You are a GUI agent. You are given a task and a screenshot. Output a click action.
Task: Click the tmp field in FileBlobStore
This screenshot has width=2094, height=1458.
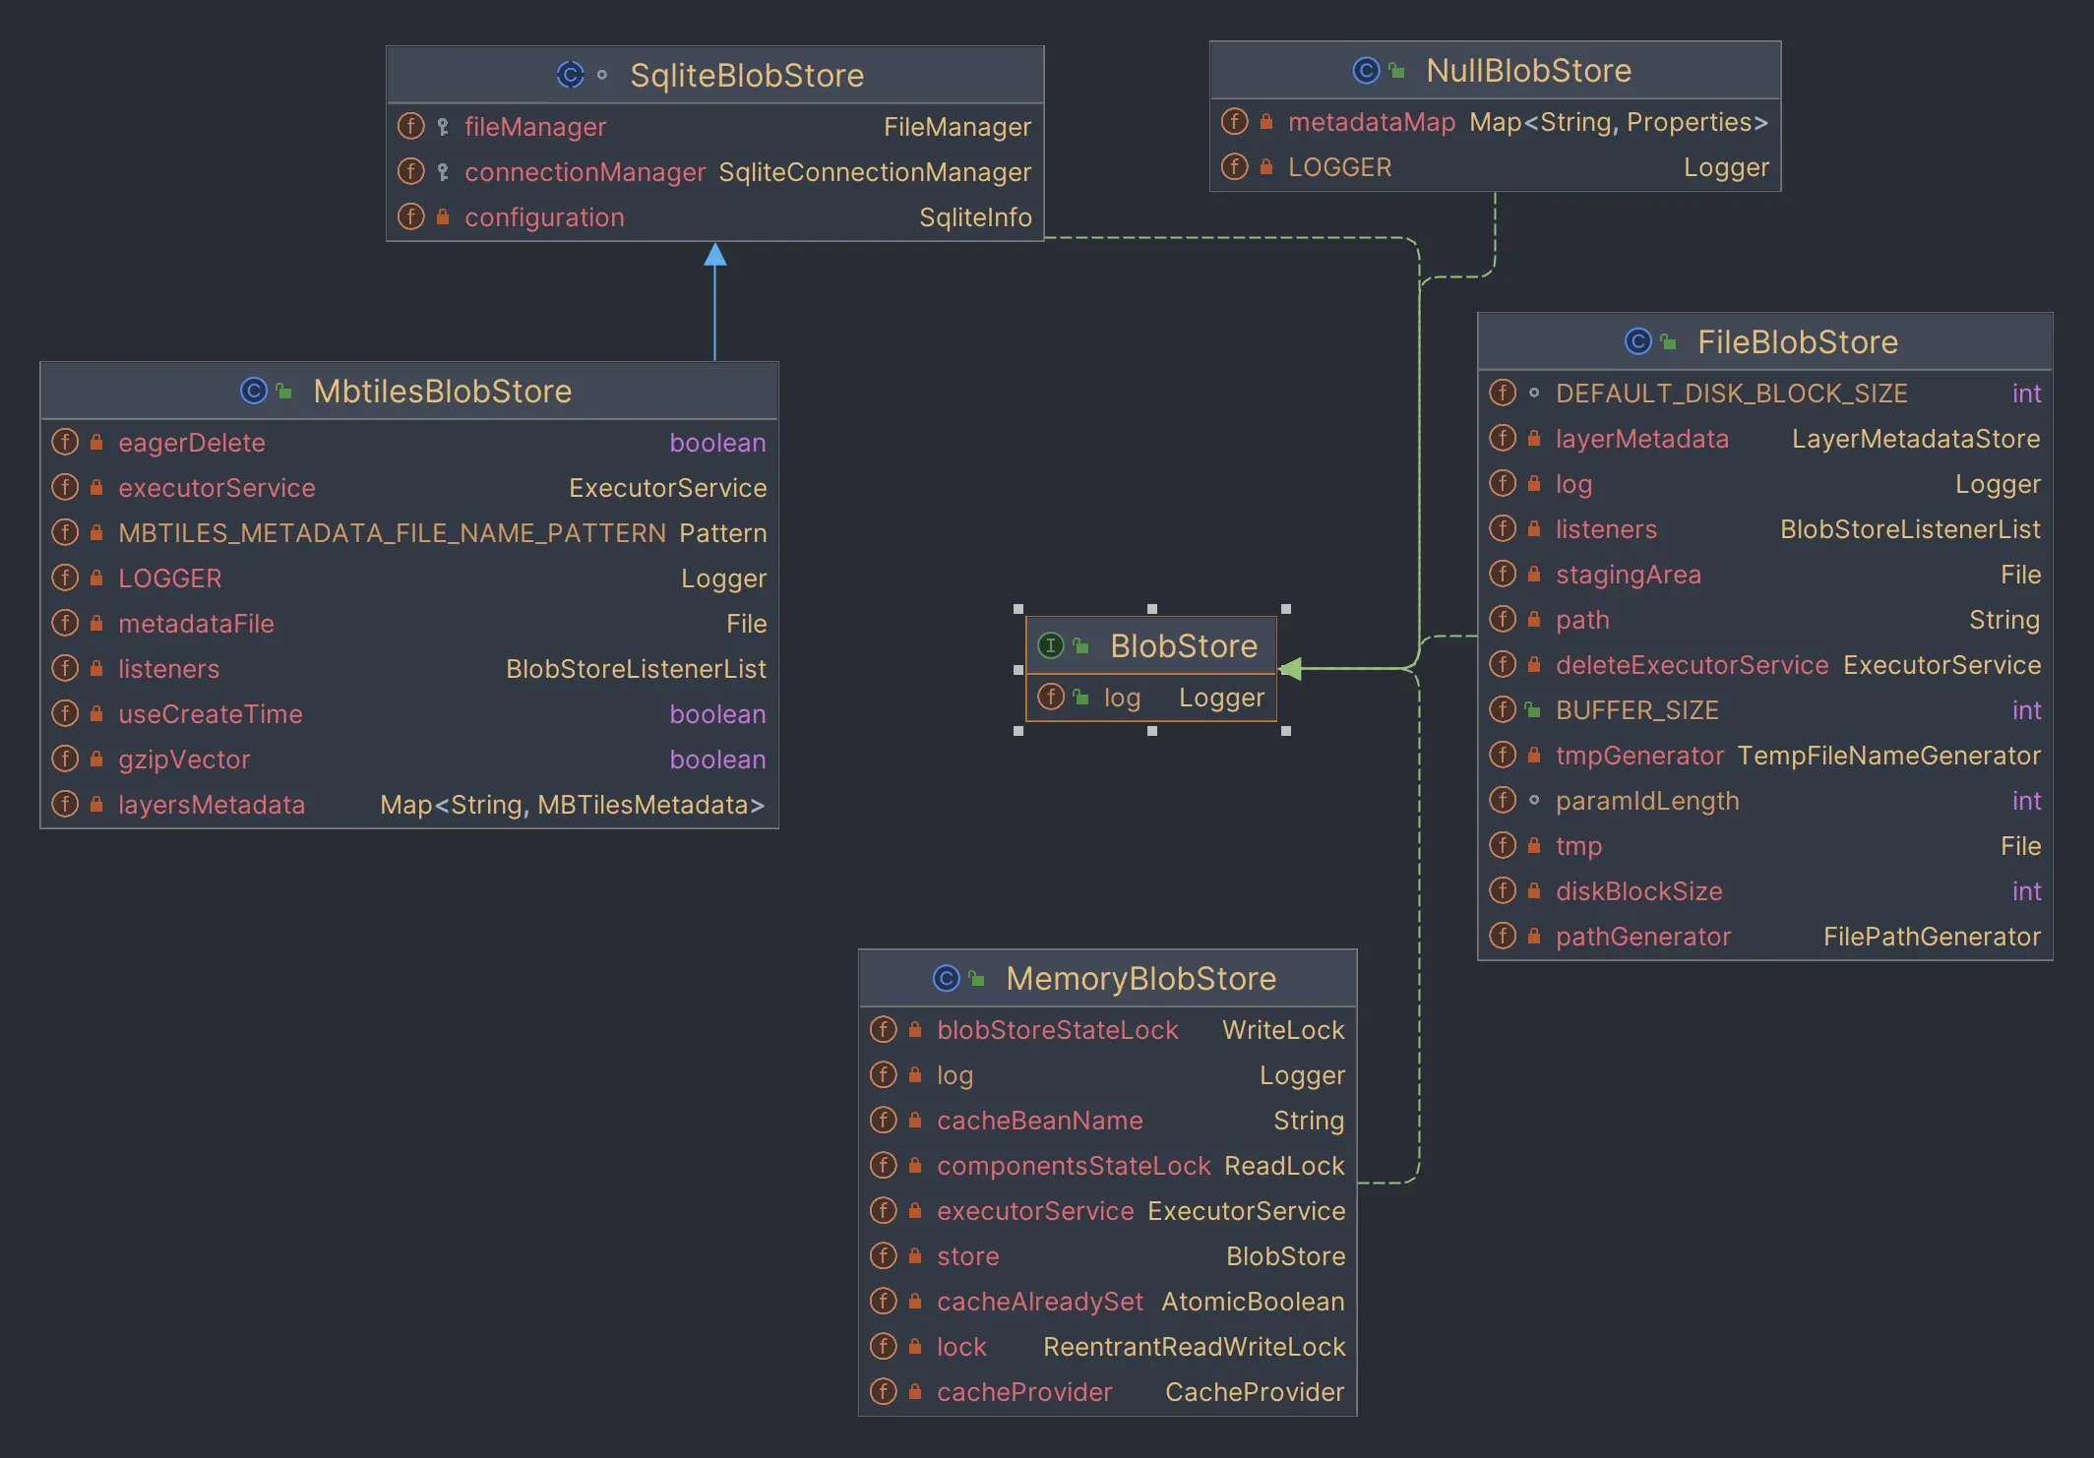(1578, 845)
